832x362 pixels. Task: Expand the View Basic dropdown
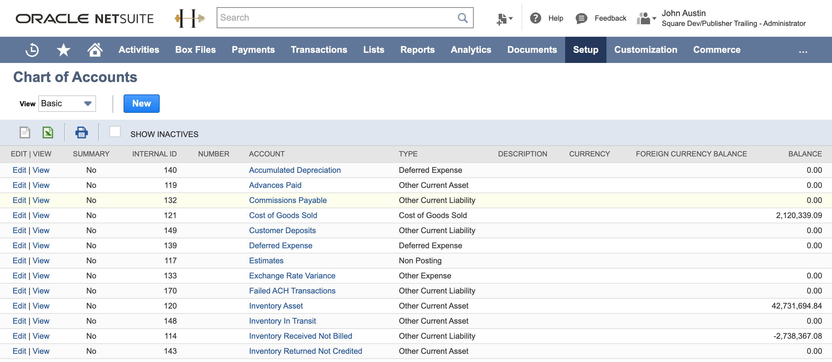point(67,104)
